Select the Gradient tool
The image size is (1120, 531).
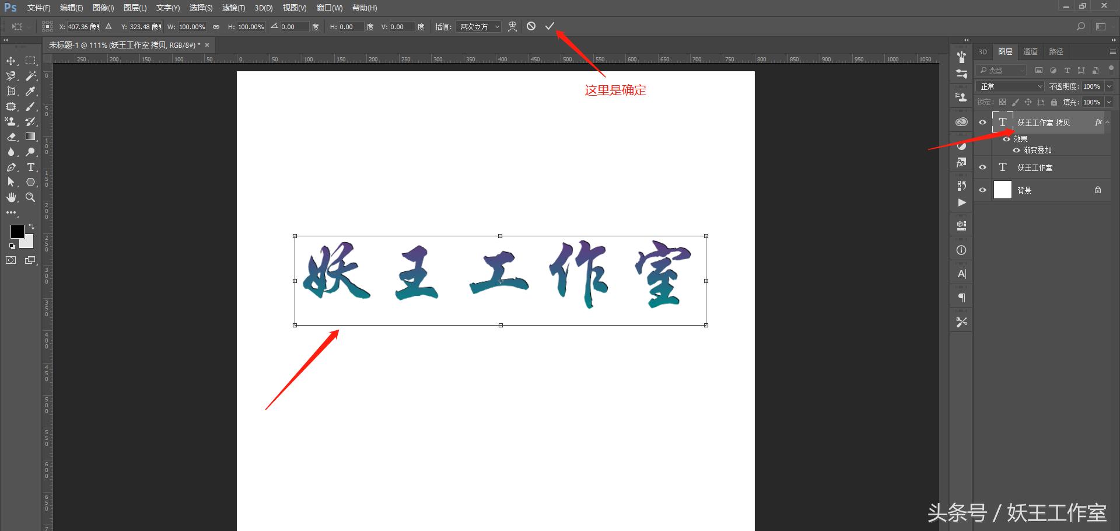coord(31,137)
